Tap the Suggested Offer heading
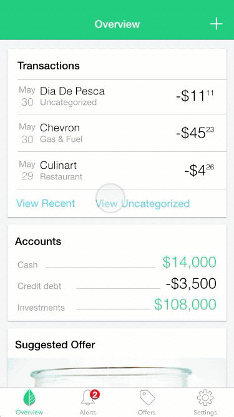Screen dimensions: 234x417 point(55,345)
